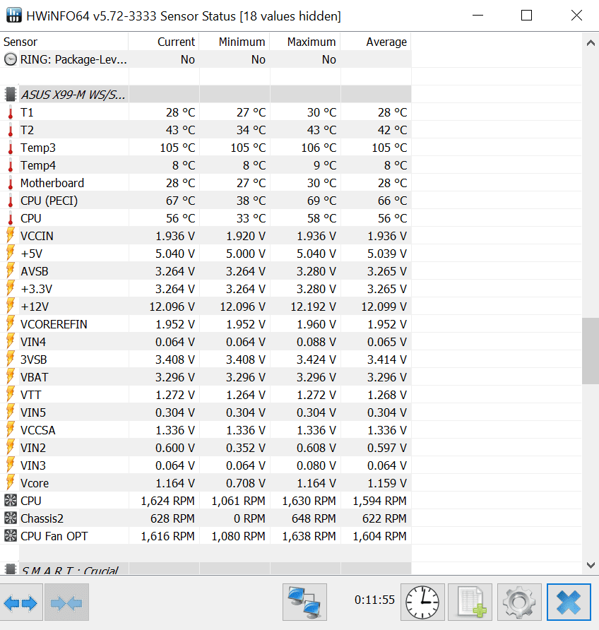Click +12V maximum value 12.192 V
The height and width of the screenshot is (630, 599).
[x=314, y=307]
